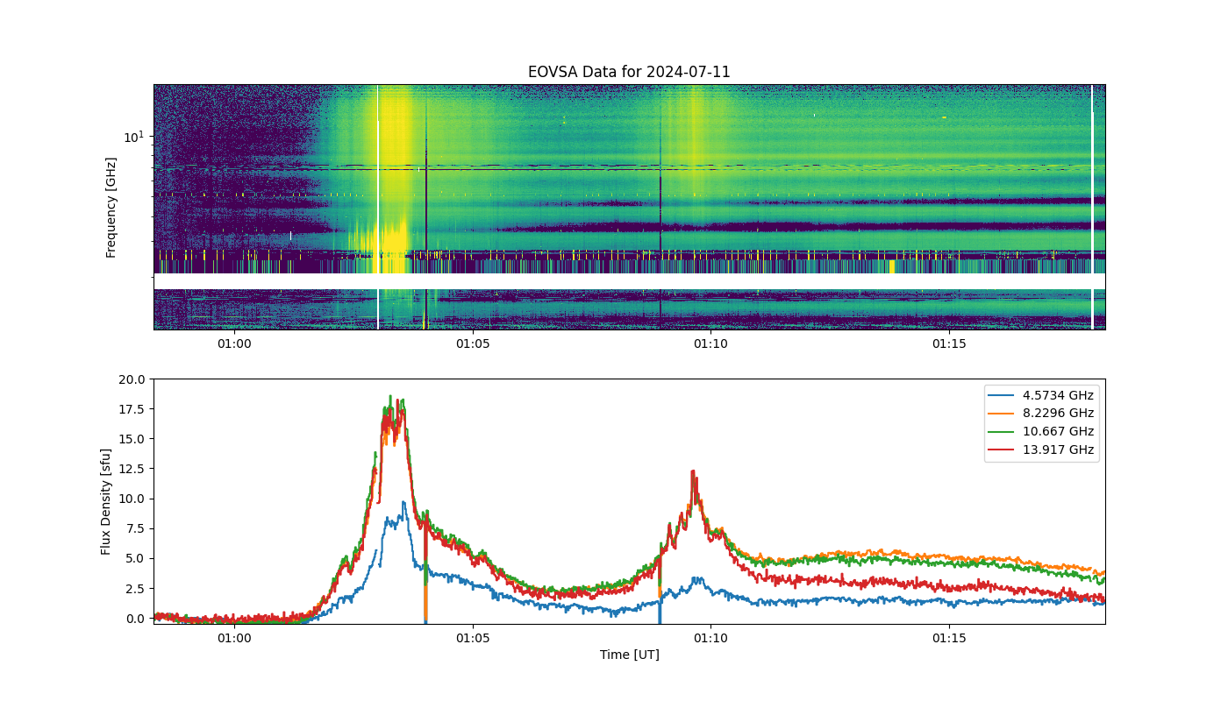
Task: Click the Frequency [GHz] axis label
Action: [111, 208]
